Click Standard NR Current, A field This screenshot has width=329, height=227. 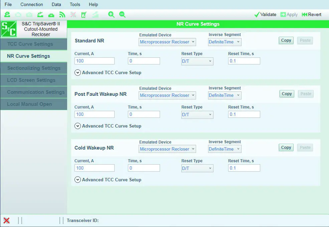pyautogui.click(x=95, y=61)
